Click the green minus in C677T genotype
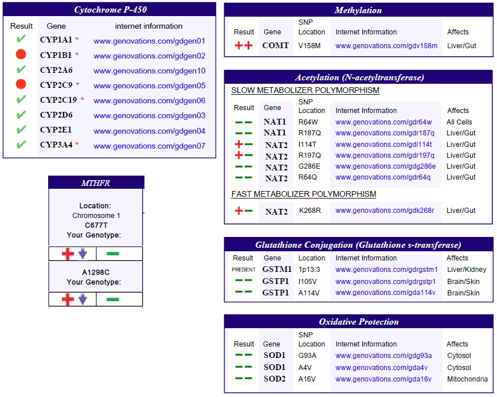The height and width of the screenshot is (397, 497). tap(113, 254)
